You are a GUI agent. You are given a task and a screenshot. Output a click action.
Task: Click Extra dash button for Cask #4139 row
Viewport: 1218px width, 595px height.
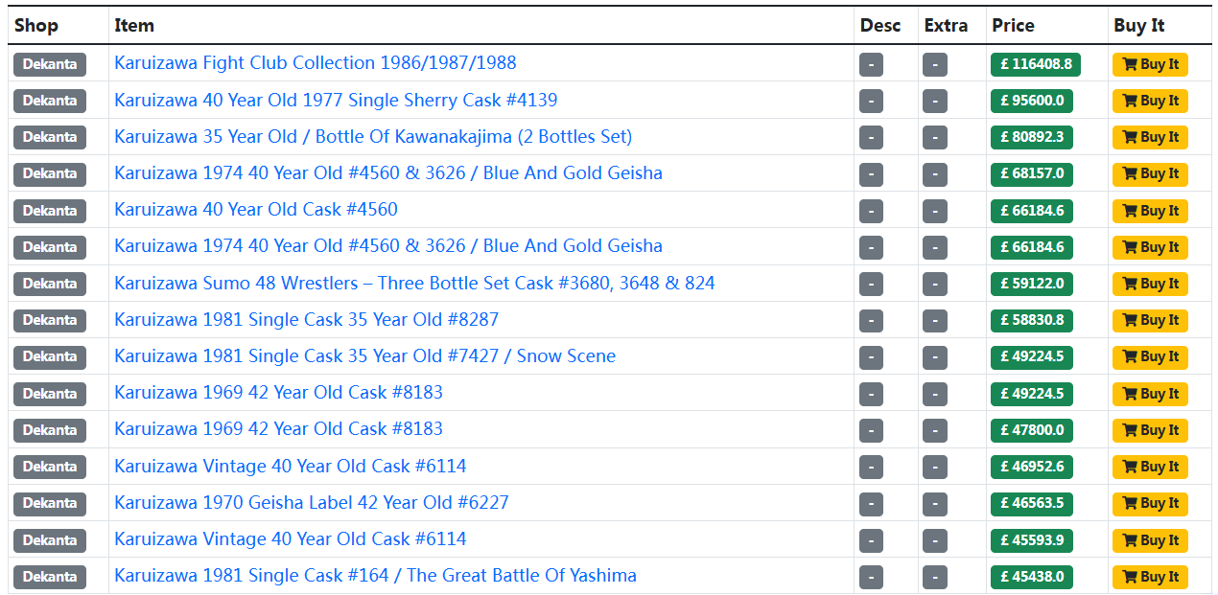point(934,101)
